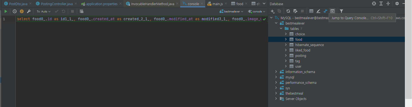412x107 pixels.
Task: Open the bestmealever schema selector dropdown
Action: click(x=232, y=12)
